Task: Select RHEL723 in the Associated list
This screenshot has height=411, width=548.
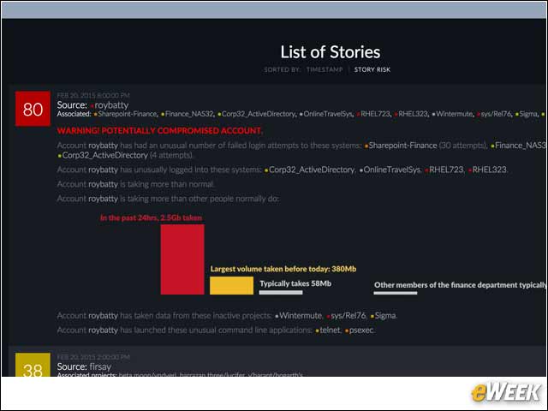Action: tap(375, 114)
